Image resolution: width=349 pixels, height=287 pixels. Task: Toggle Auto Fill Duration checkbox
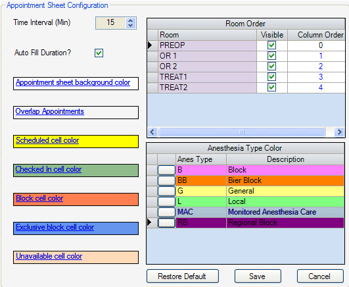click(99, 53)
